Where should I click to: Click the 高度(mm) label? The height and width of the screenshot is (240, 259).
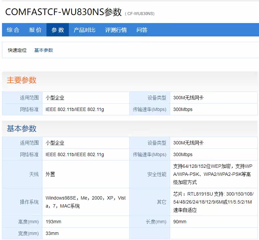click(x=28, y=222)
